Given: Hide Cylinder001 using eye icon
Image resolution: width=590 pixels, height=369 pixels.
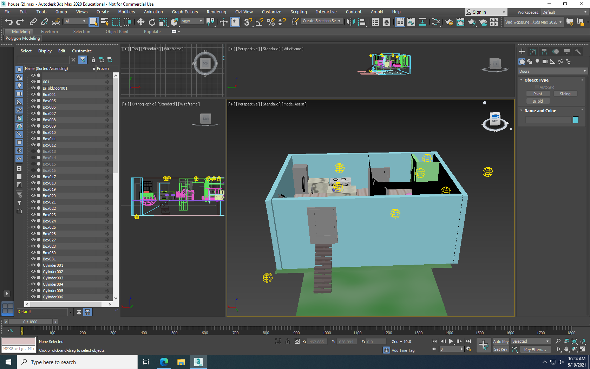Looking at the screenshot, I should point(33,265).
